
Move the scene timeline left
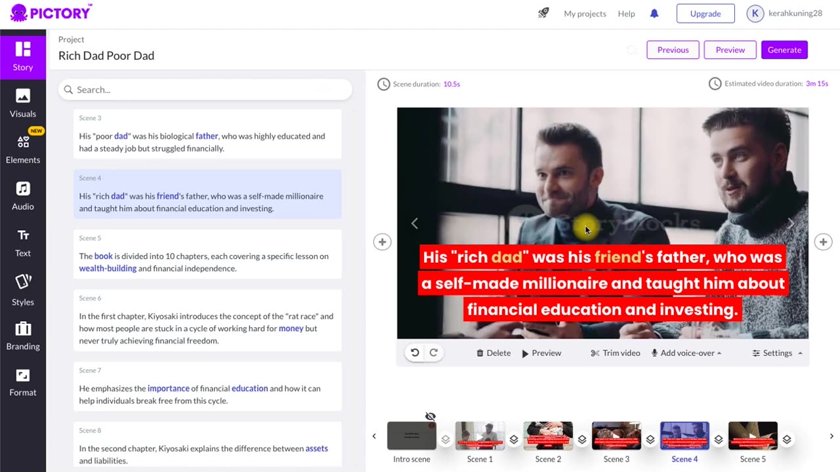point(374,437)
